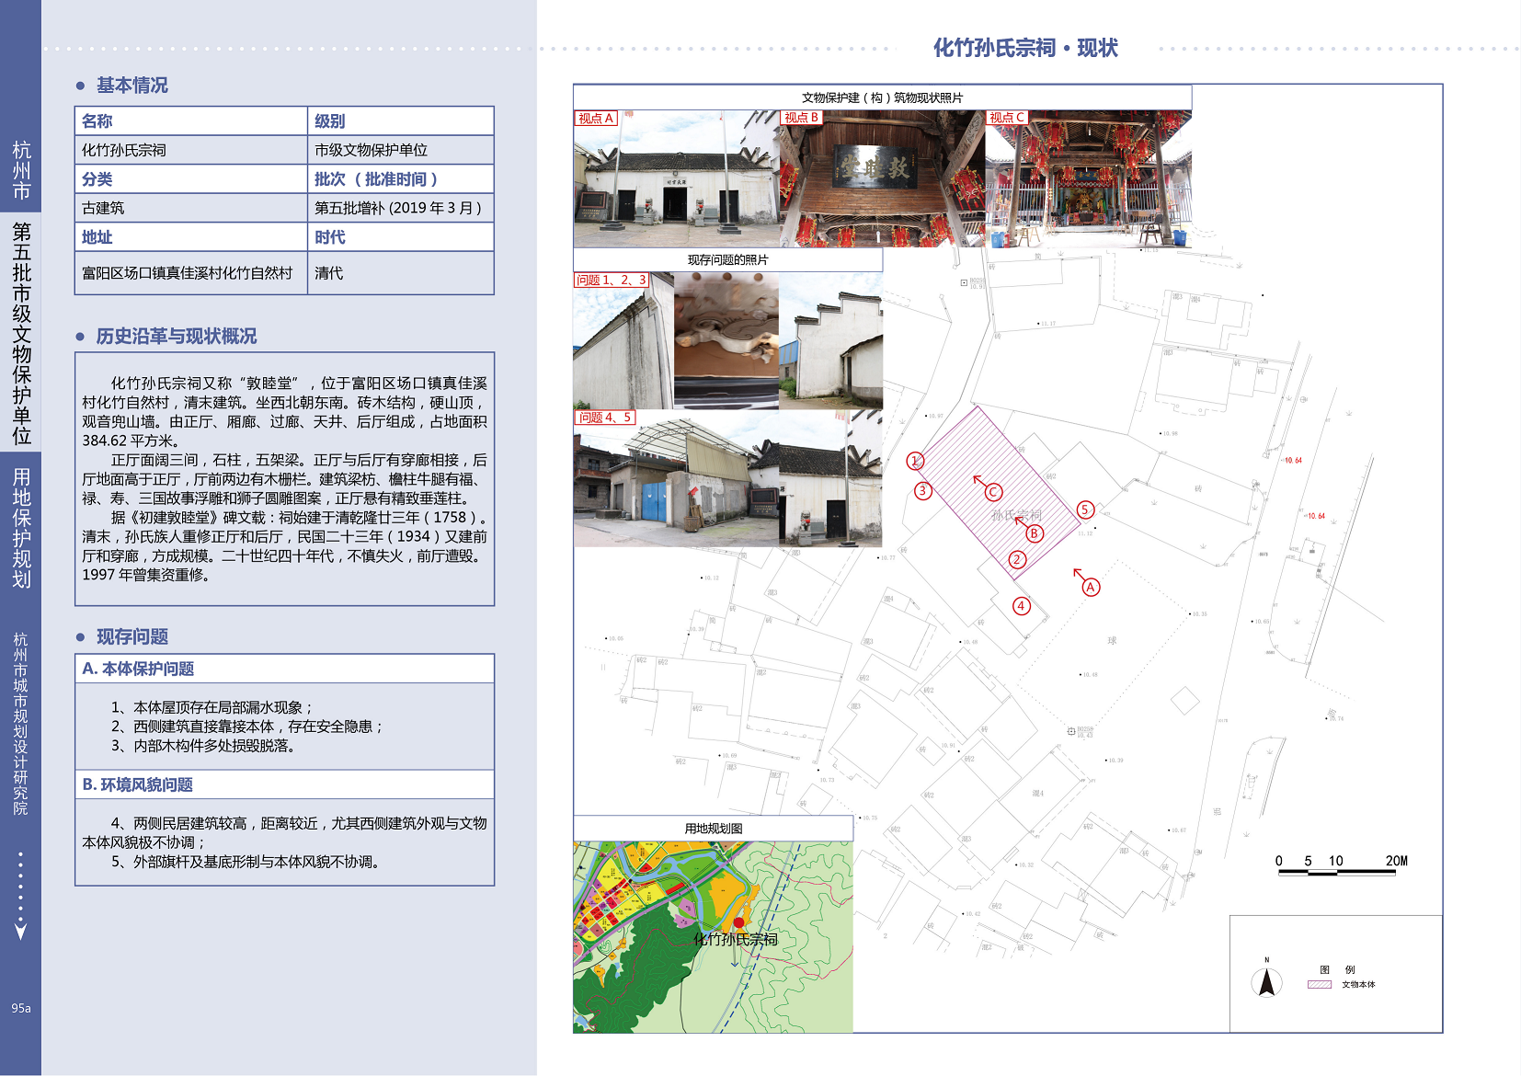Click circled marker 1 on the site map

pyautogui.click(x=915, y=461)
